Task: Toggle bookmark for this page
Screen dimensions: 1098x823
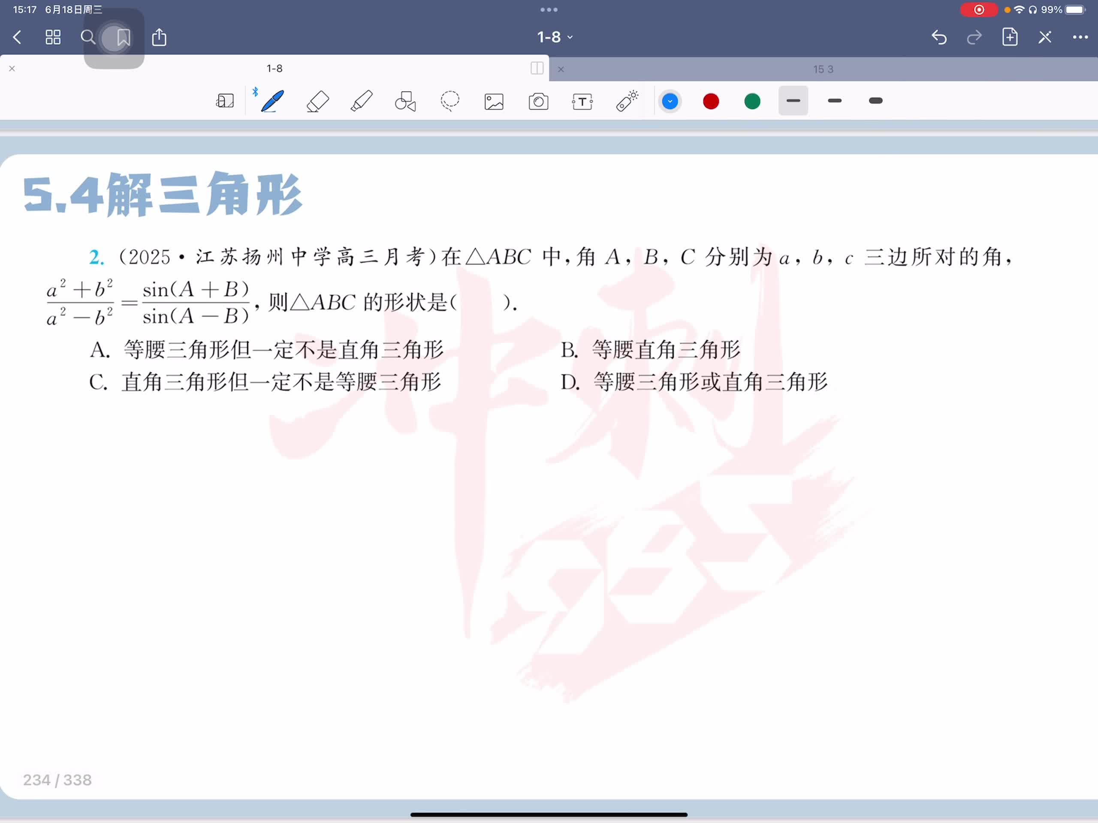Action: pos(124,37)
